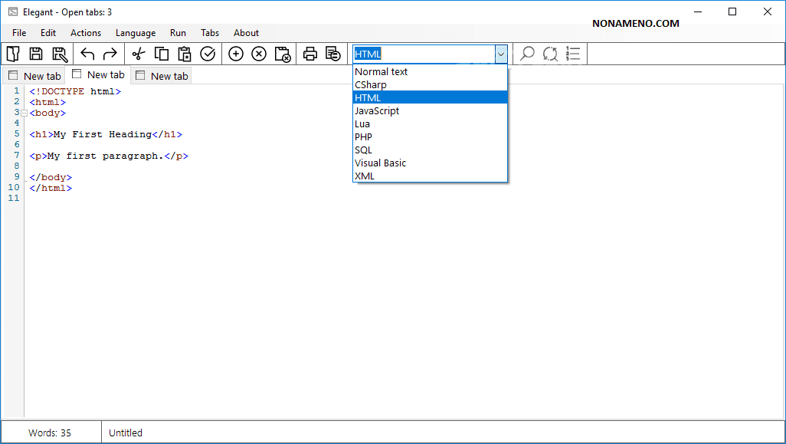Choose Visual Basic in the dropdown list
The width and height of the screenshot is (786, 444).
point(381,163)
